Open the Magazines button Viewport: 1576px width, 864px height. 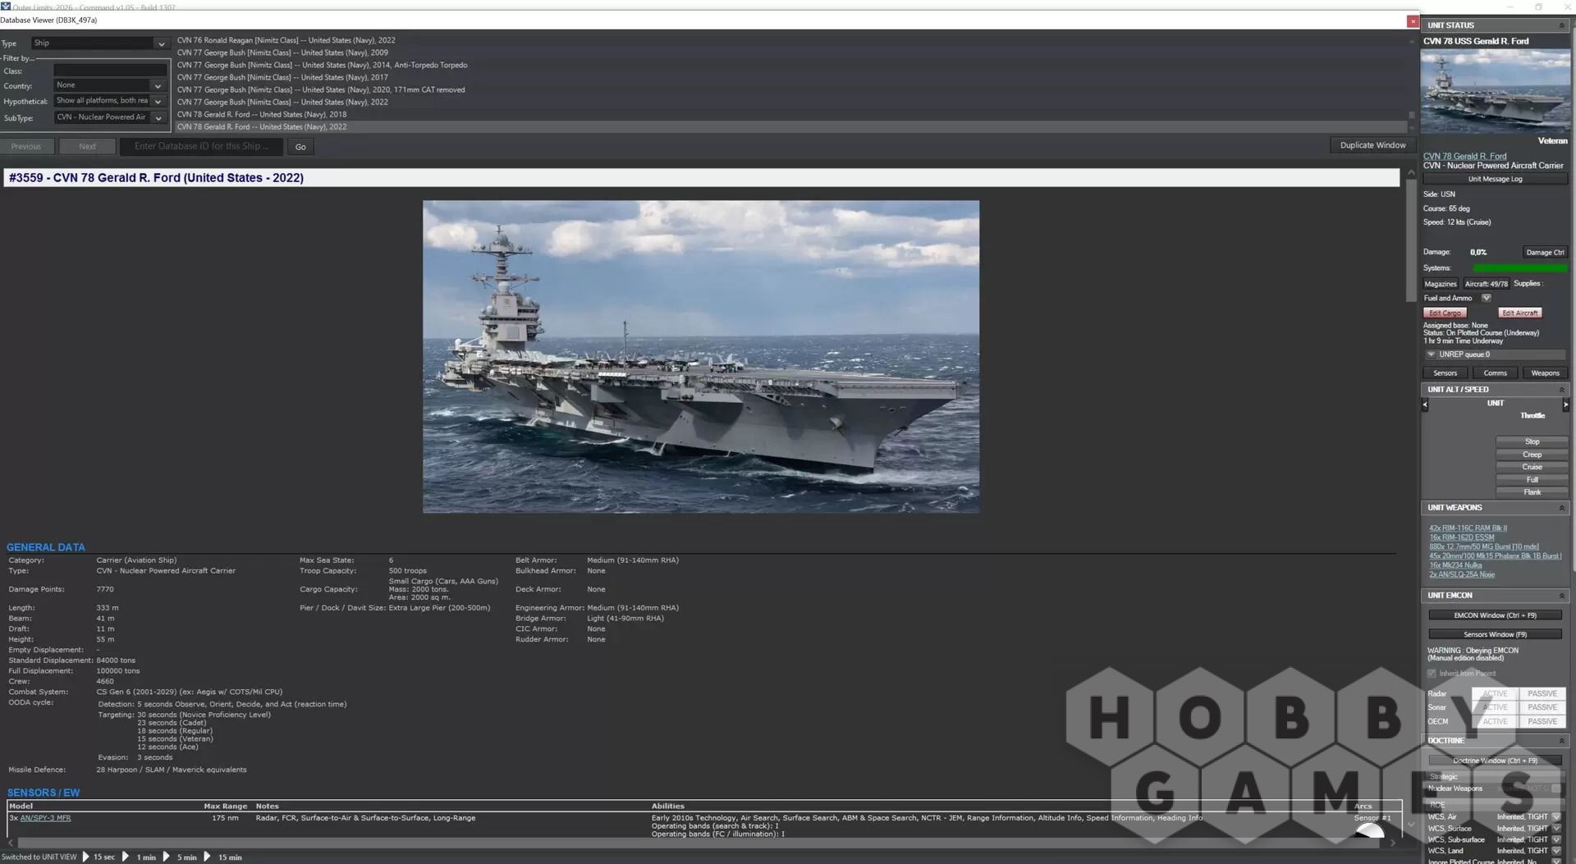pyautogui.click(x=1441, y=284)
